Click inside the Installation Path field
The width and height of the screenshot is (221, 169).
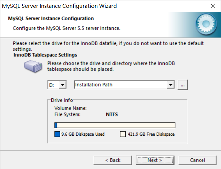(120, 85)
